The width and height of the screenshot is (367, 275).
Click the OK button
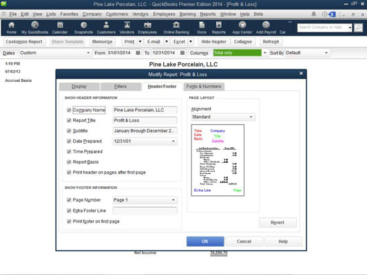tap(205, 241)
